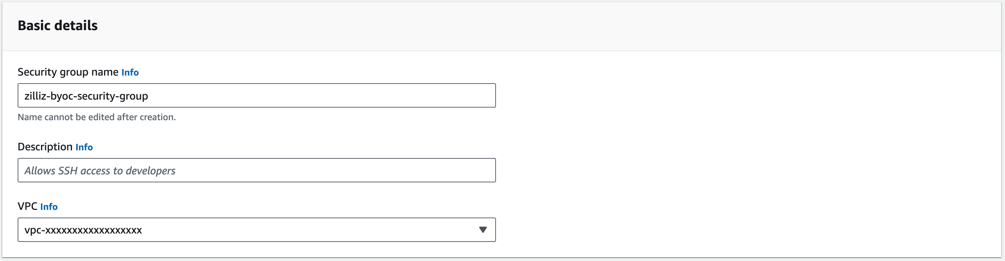
Task: Open the Info link beside Description
Action: [x=84, y=147]
